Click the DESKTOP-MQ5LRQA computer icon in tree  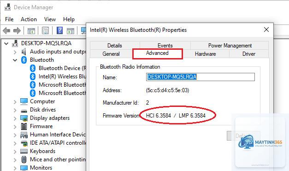15,43
